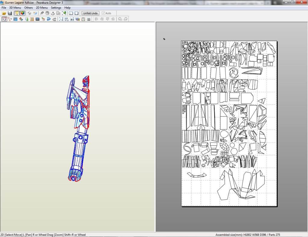This screenshot has height=237, width=308.
Task: Click the dashed selection rectangle icon
Action: coord(61,19)
